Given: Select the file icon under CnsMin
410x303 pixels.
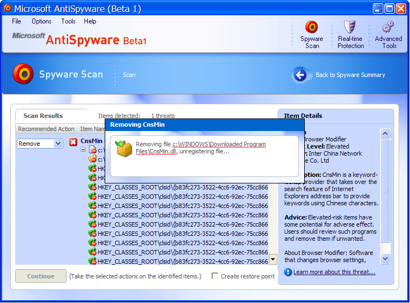Looking at the screenshot, I should pos(93,150).
